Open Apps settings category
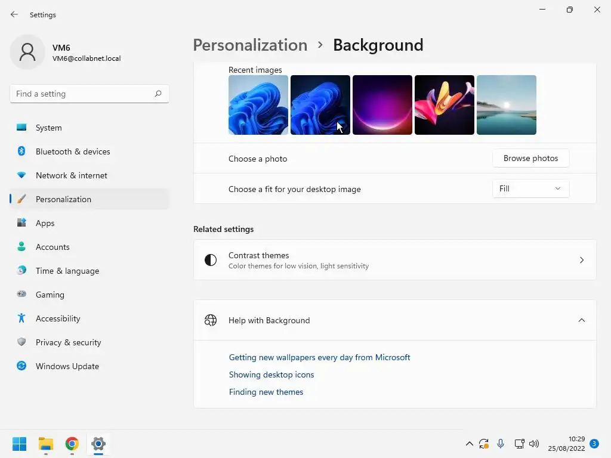This screenshot has height=458, width=611. [x=90, y=223]
